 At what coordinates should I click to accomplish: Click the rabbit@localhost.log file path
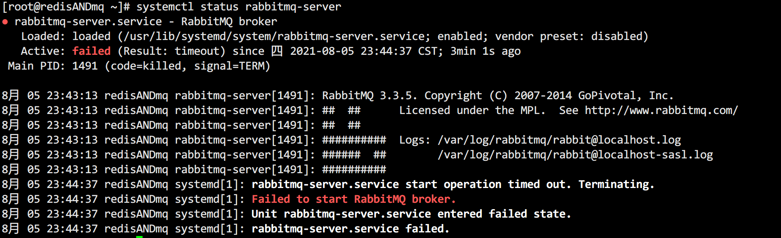point(559,140)
